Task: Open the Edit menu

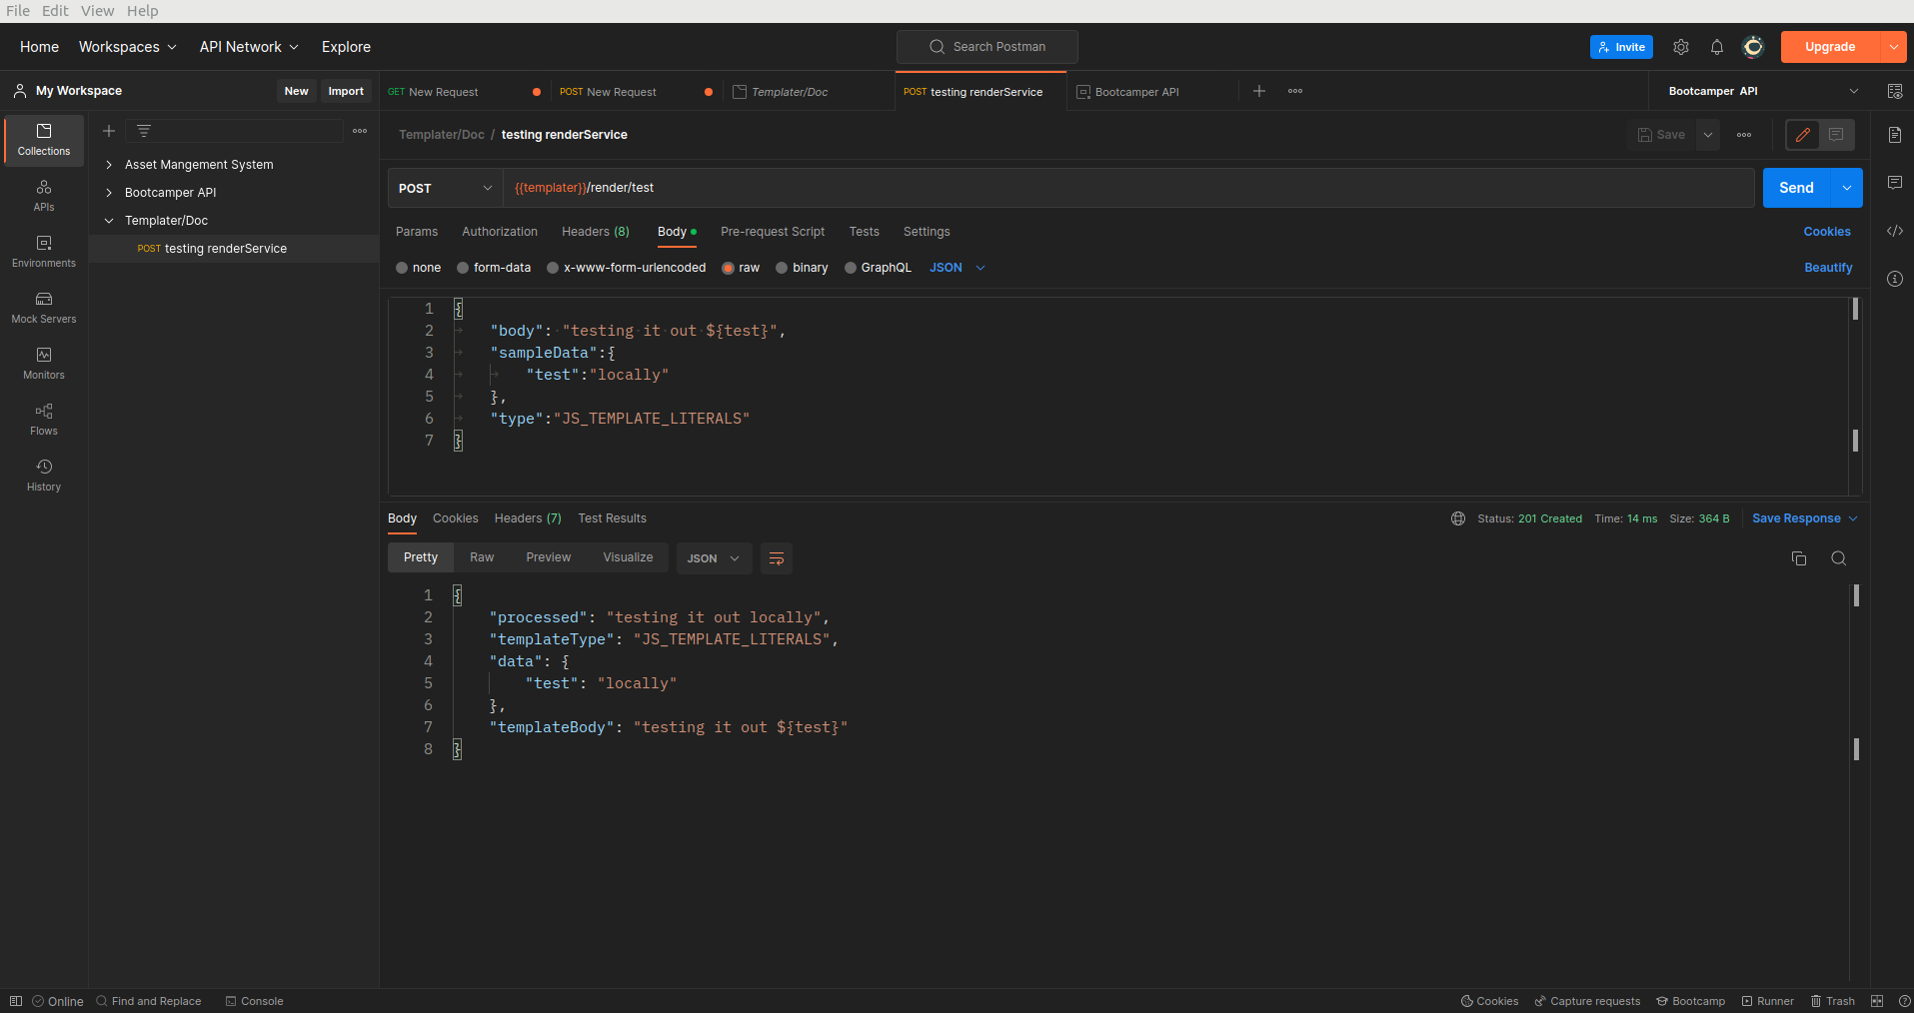Action: (x=55, y=11)
